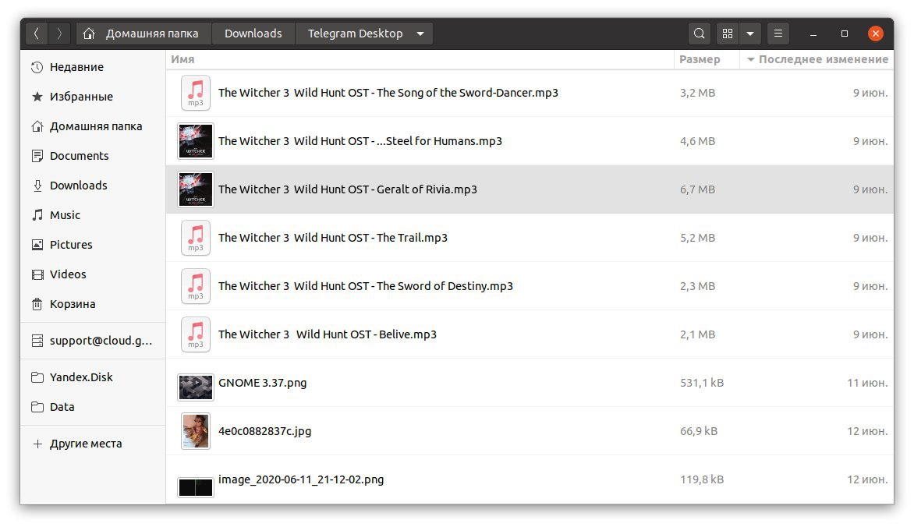Click album cover thumbnail of Geralt of Rivia
This screenshot has width=914, height=527.
pyautogui.click(x=195, y=189)
